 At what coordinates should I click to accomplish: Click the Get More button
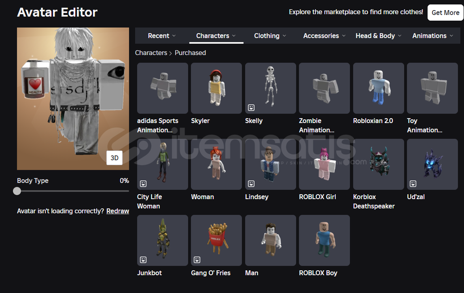445,13
